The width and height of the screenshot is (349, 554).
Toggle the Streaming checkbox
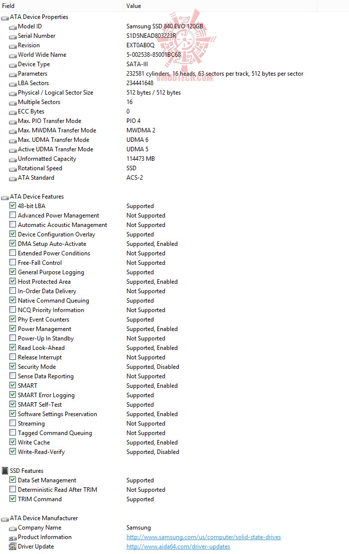(x=13, y=423)
